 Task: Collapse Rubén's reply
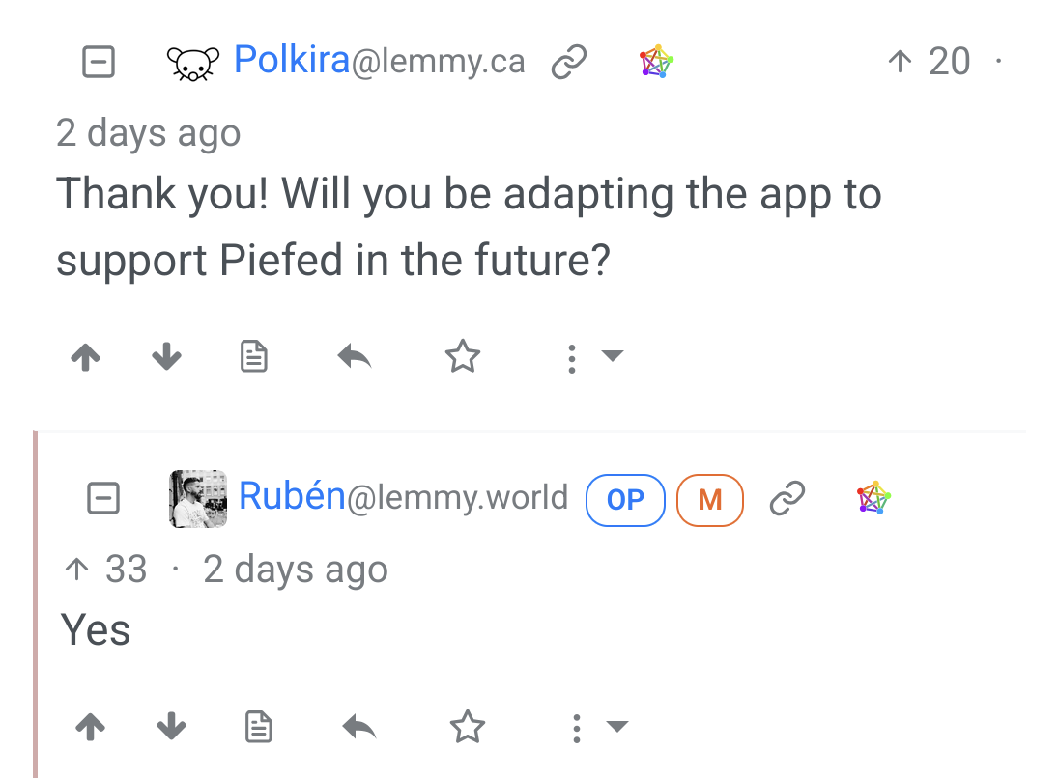(102, 499)
